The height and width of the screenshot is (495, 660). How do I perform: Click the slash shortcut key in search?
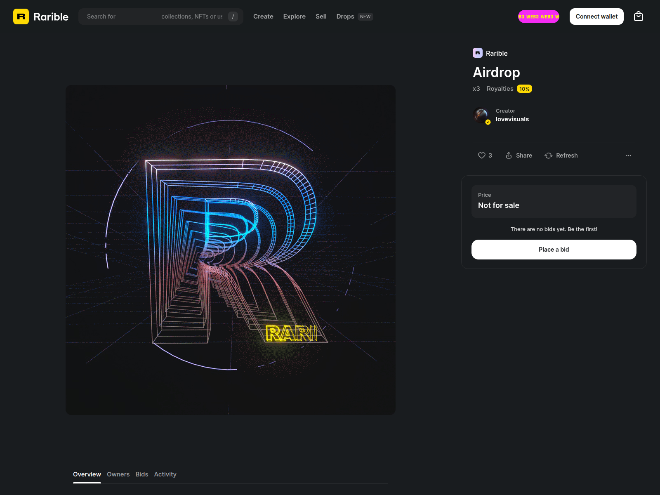(233, 16)
